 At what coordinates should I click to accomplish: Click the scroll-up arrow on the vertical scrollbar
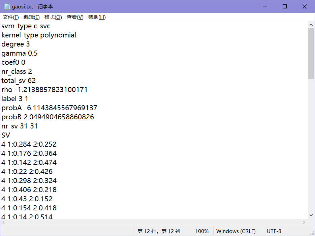(x=311, y=24)
